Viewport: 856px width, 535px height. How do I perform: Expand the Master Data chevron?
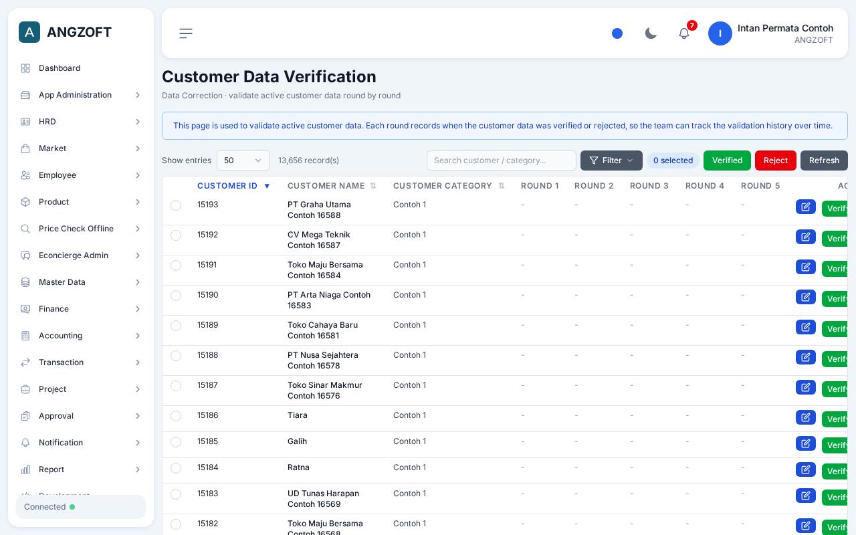(138, 282)
